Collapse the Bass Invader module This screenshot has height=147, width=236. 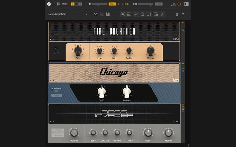pyautogui.click(x=183, y=109)
